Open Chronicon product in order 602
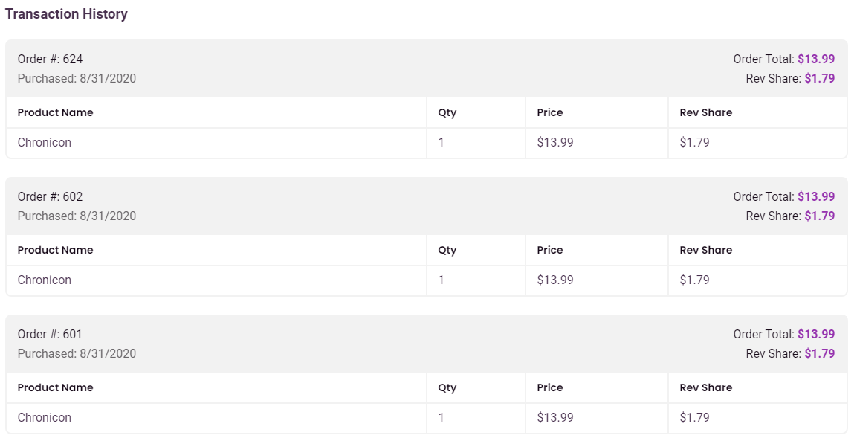857x444 pixels. click(45, 280)
